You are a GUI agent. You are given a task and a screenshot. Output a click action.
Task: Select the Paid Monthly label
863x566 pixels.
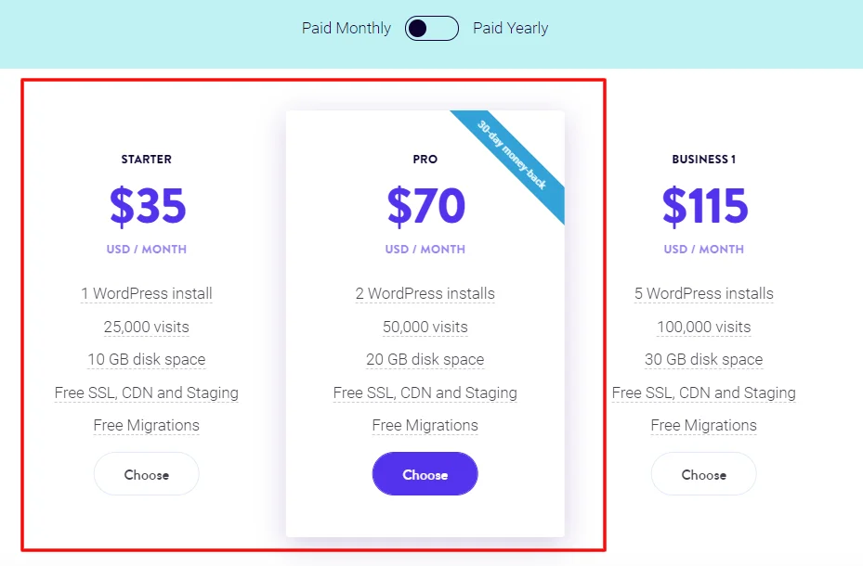pyautogui.click(x=347, y=29)
